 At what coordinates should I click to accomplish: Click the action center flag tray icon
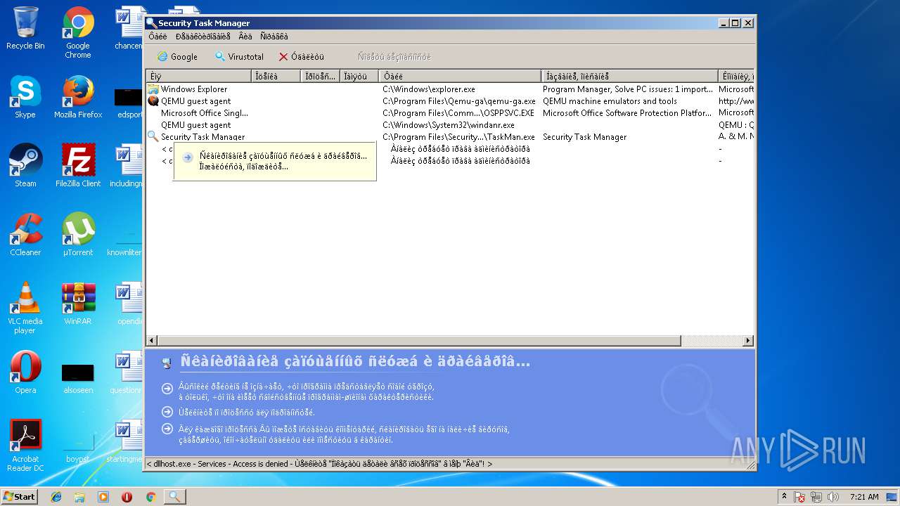[x=799, y=497]
